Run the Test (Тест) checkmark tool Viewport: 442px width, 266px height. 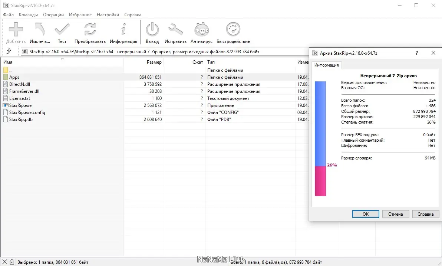(x=62, y=30)
